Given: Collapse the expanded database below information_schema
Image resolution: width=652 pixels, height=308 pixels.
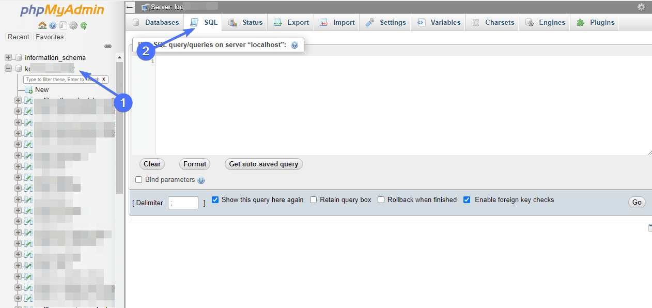Looking at the screenshot, I should pyautogui.click(x=8, y=69).
